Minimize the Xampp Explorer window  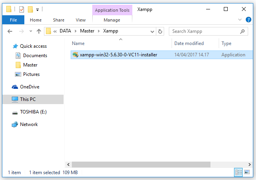(208, 9)
